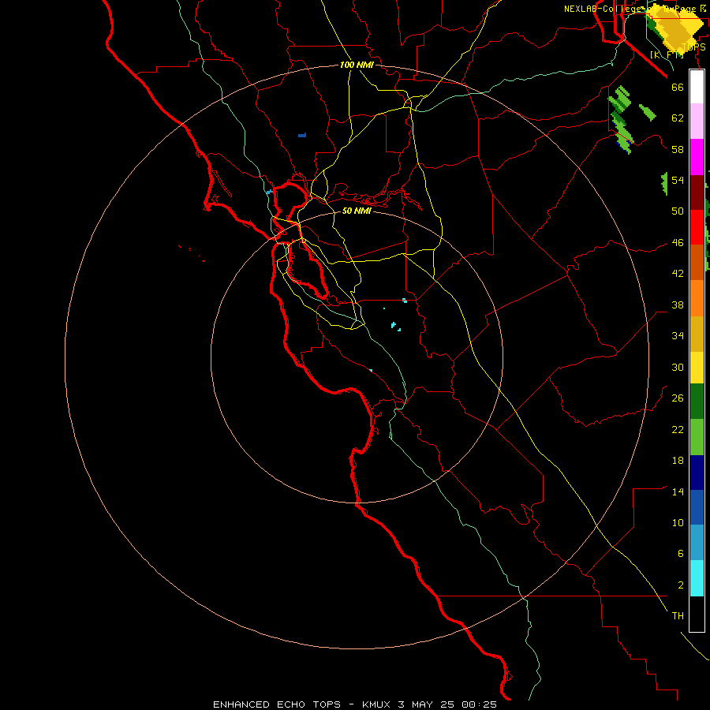Pick the cyan legend swatch at 2
This screenshot has width=710, height=710.
coord(697,578)
